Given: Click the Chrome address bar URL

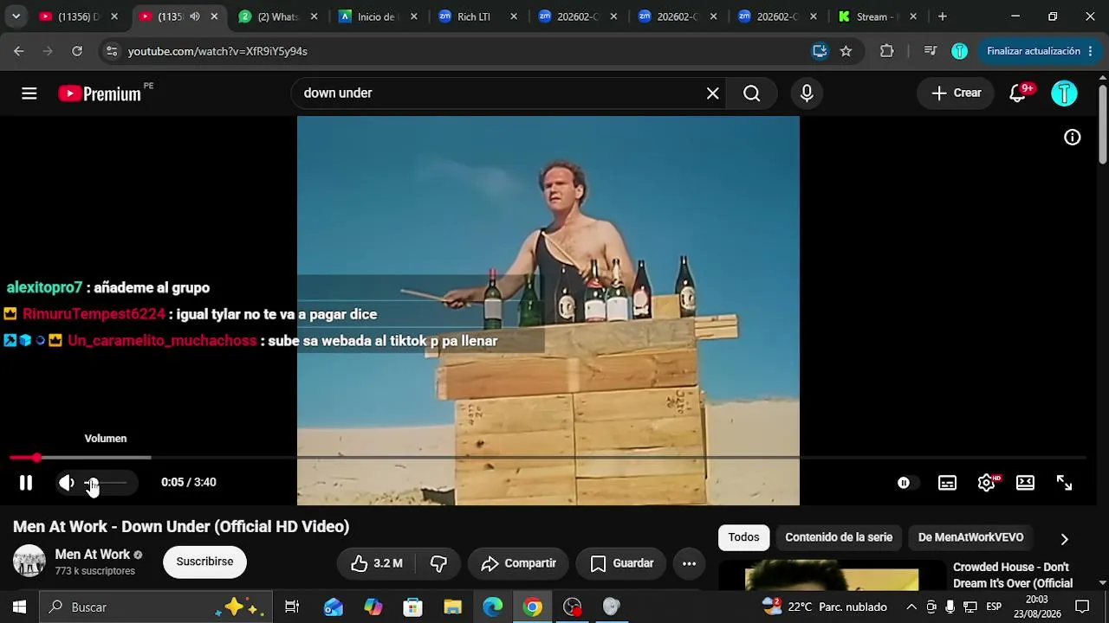Looking at the screenshot, I should click(217, 51).
